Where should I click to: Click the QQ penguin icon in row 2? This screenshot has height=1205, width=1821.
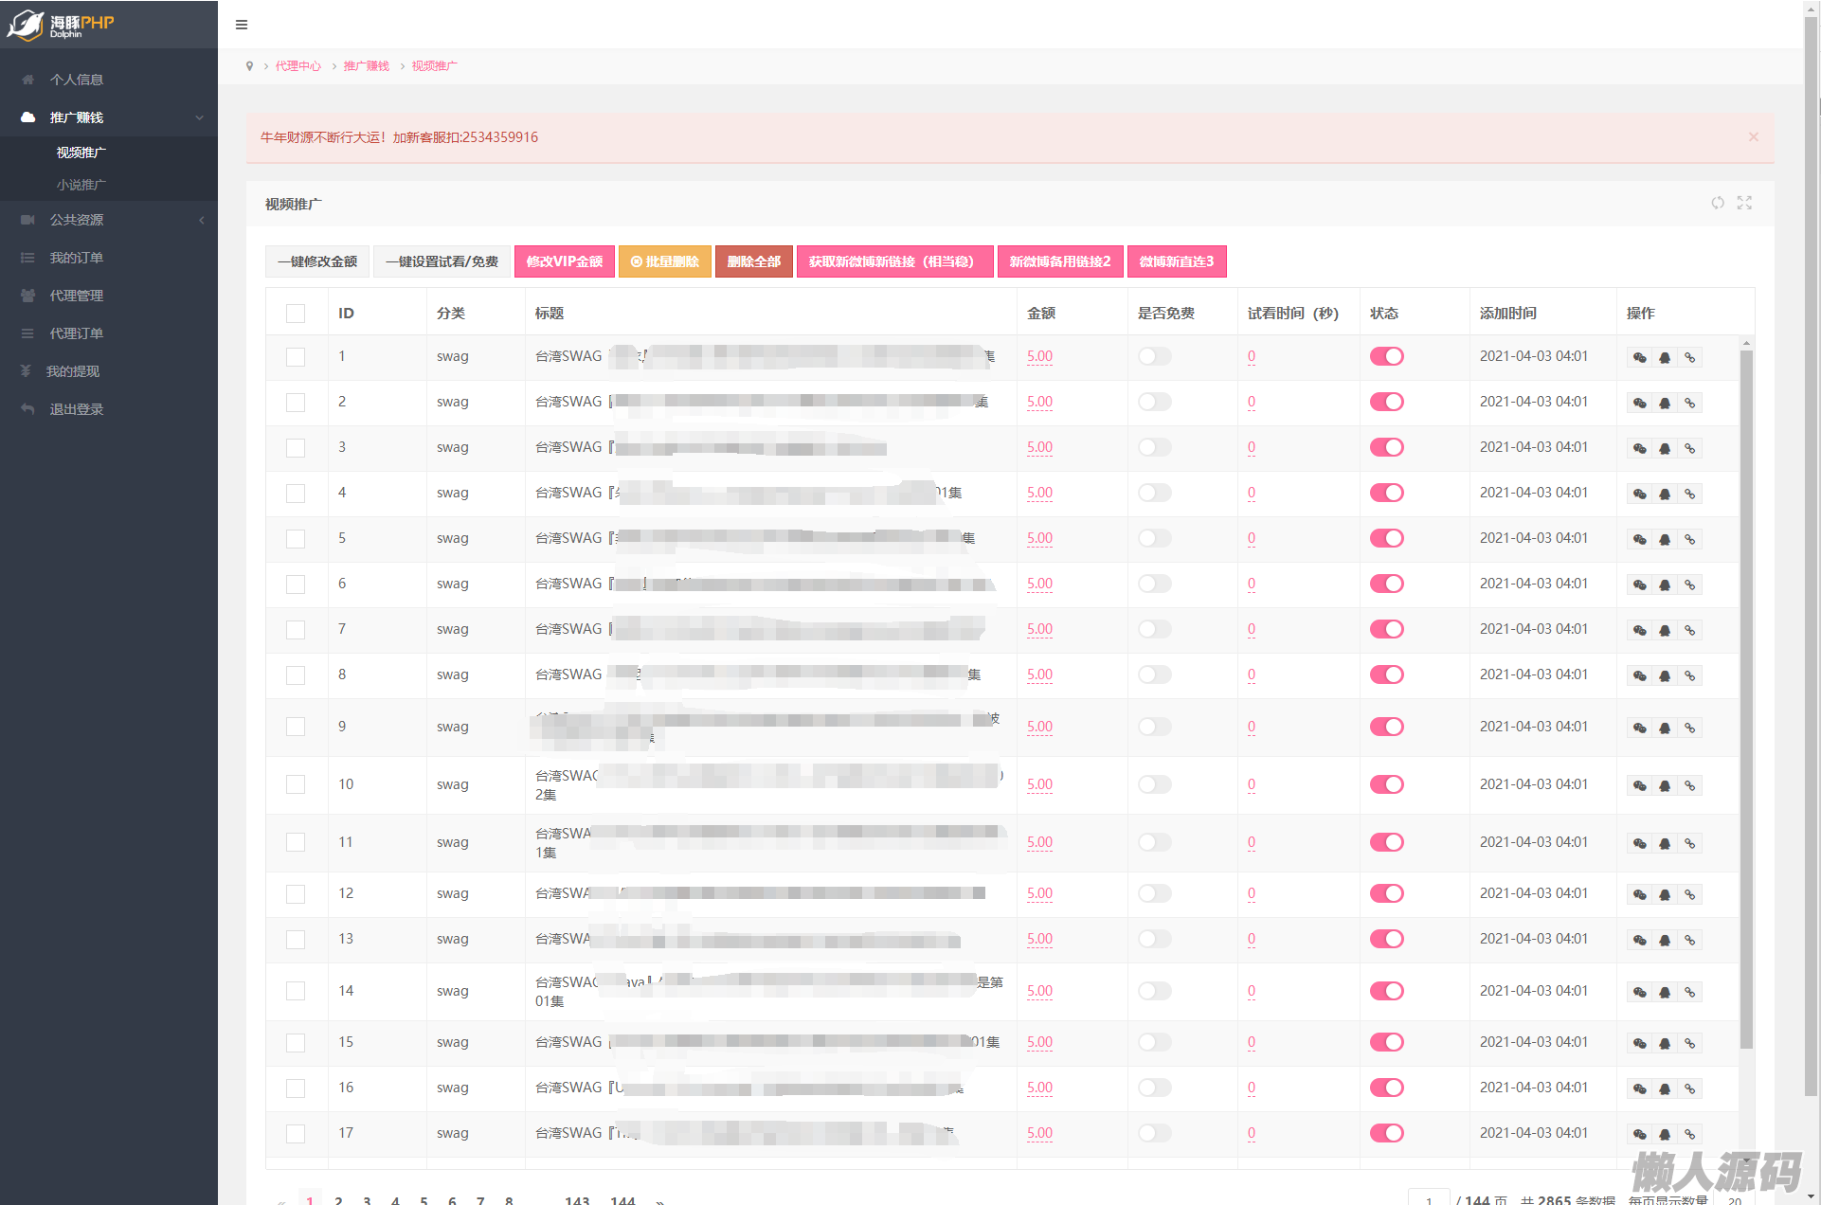point(1665,403)
